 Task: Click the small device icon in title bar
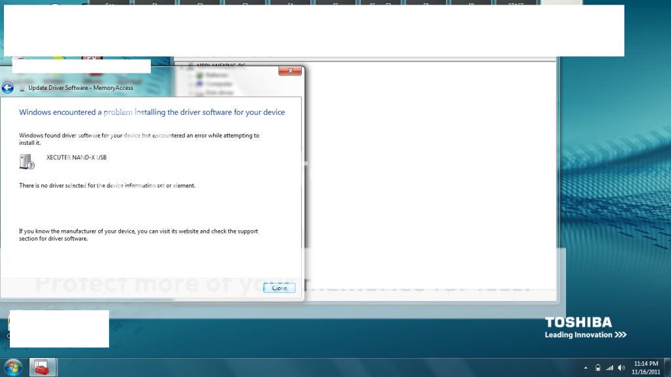pyautogui.click(x=23, y=88)
